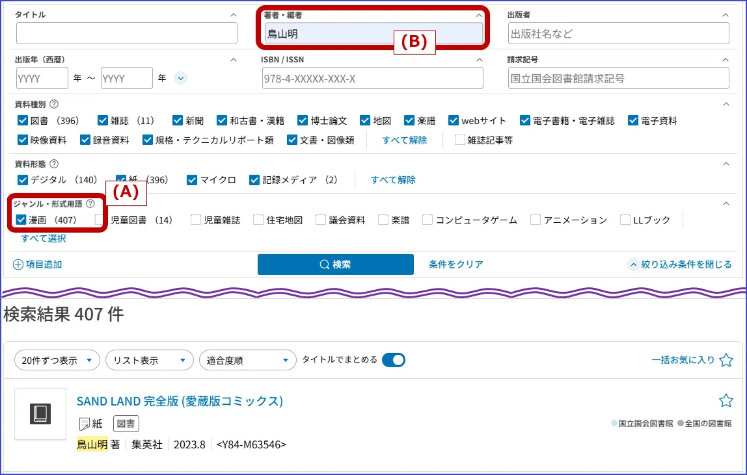Toggle タイトルでまとめる switch off

point(393,360)
